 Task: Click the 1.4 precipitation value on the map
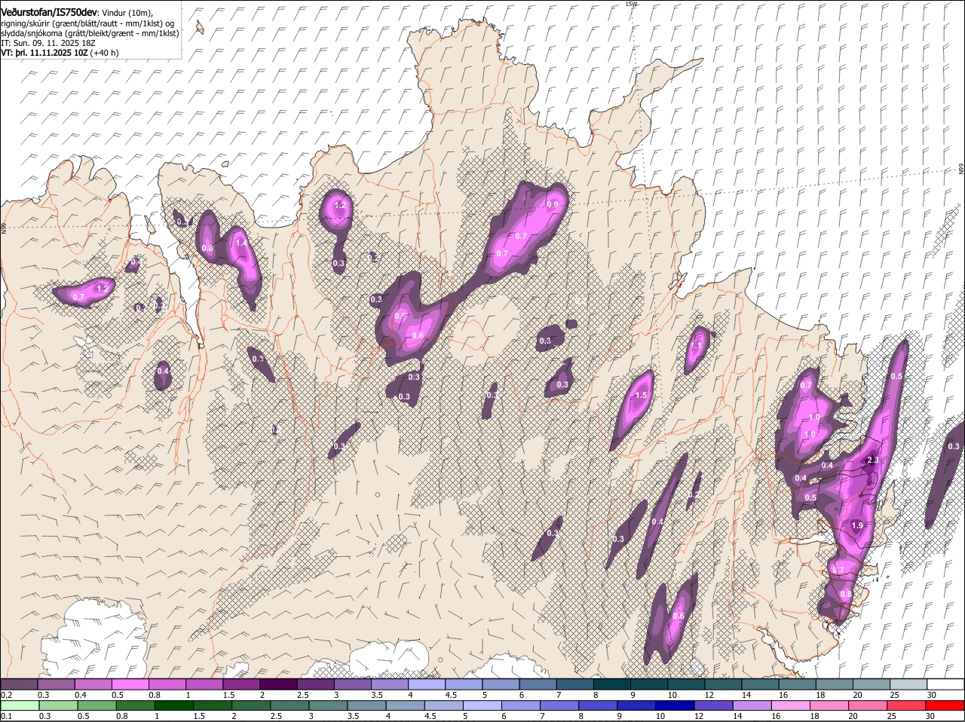pyautogui.click(x=241, y=243)
